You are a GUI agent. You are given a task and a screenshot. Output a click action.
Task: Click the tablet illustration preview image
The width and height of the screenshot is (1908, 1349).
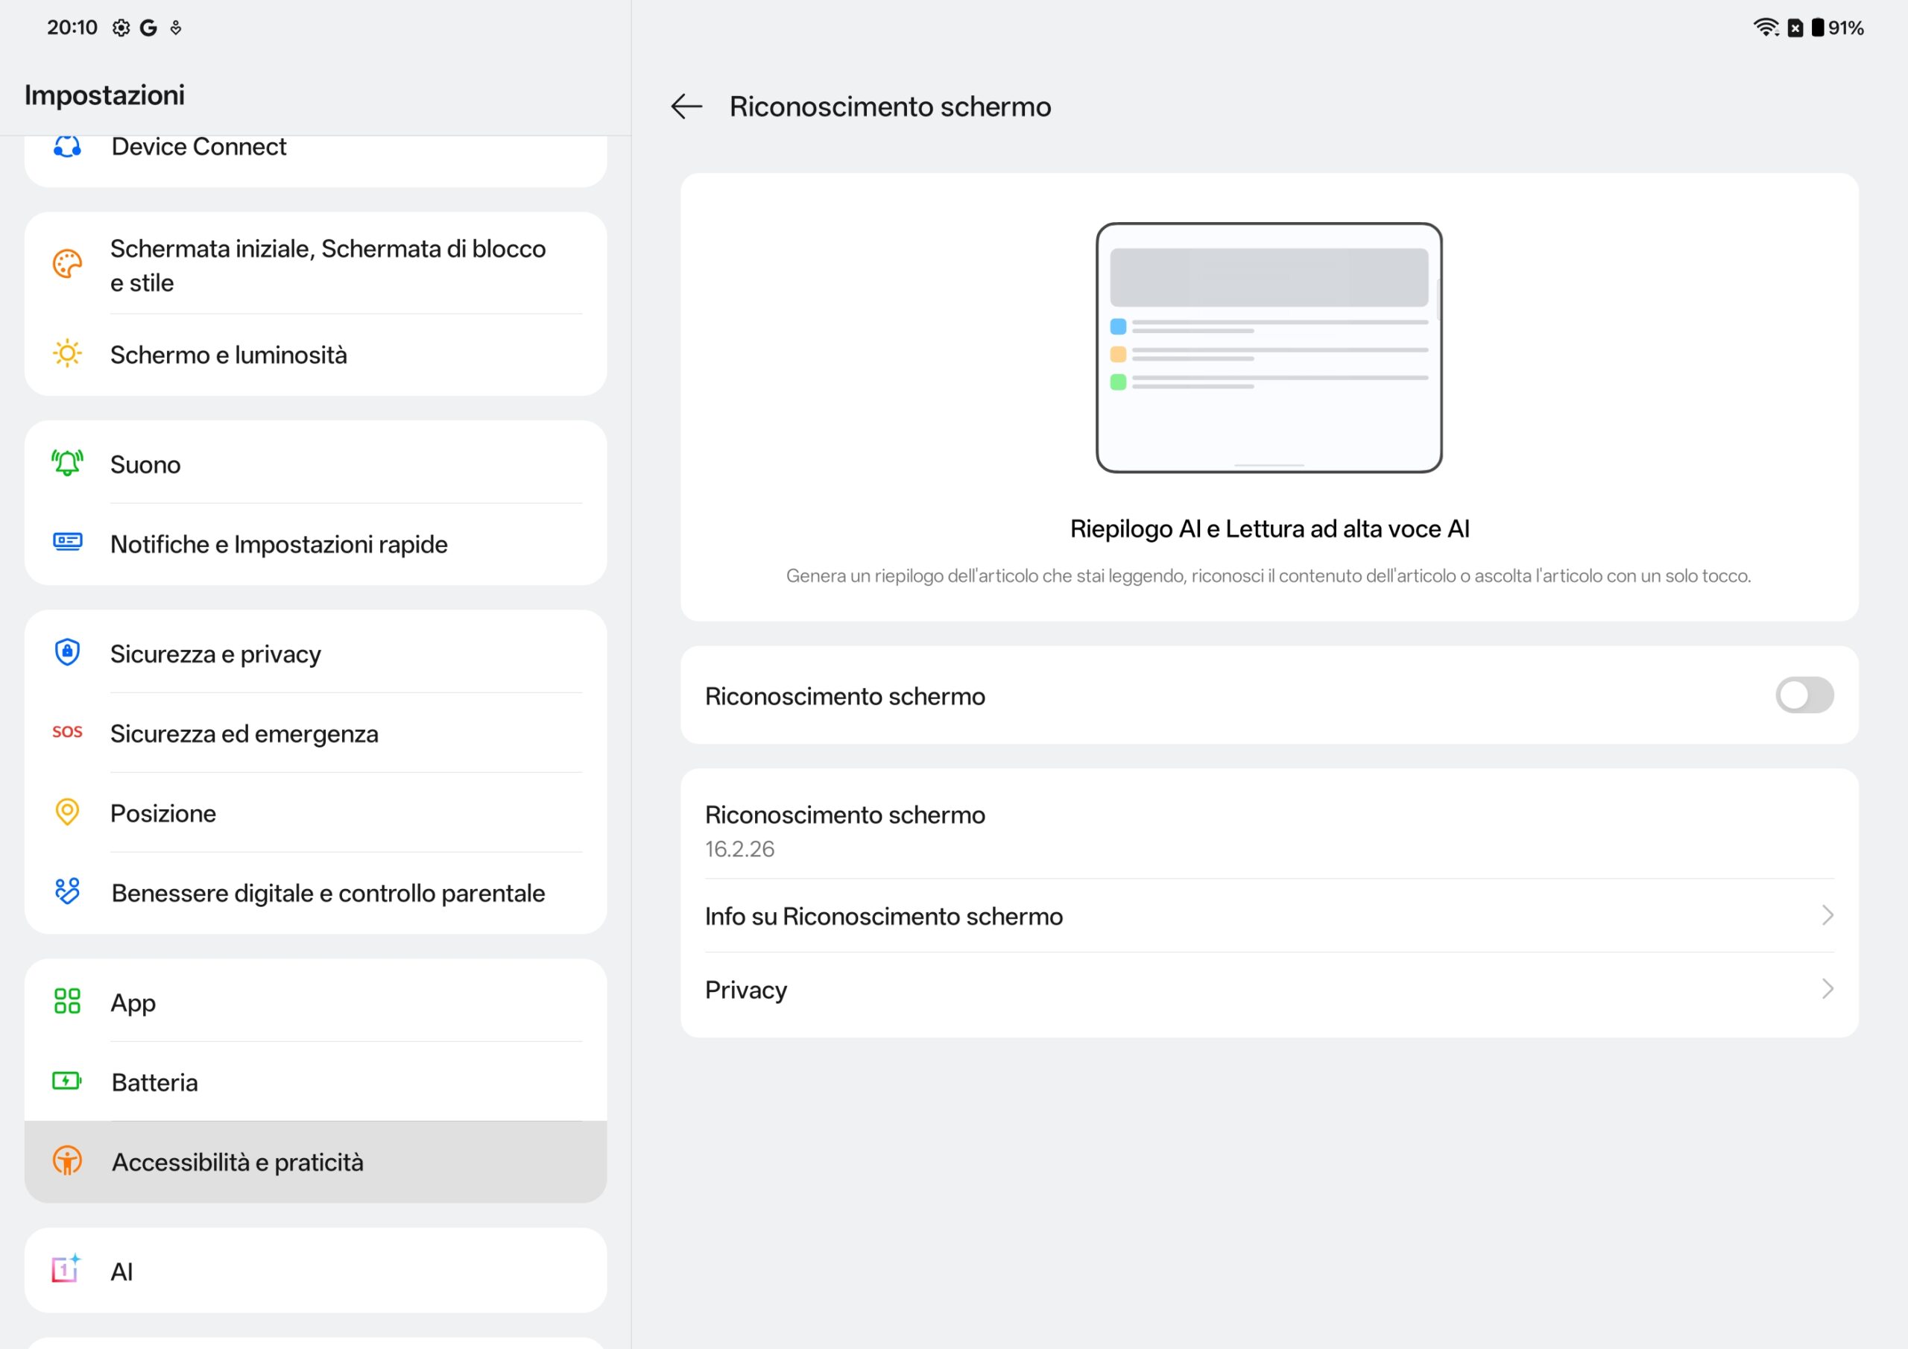click(1269, 347)
